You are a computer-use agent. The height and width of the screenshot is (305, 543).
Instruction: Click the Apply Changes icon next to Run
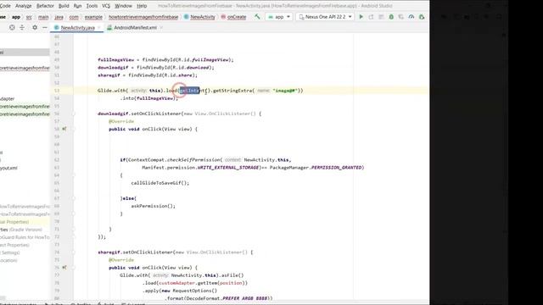click(x=371, y=17)
